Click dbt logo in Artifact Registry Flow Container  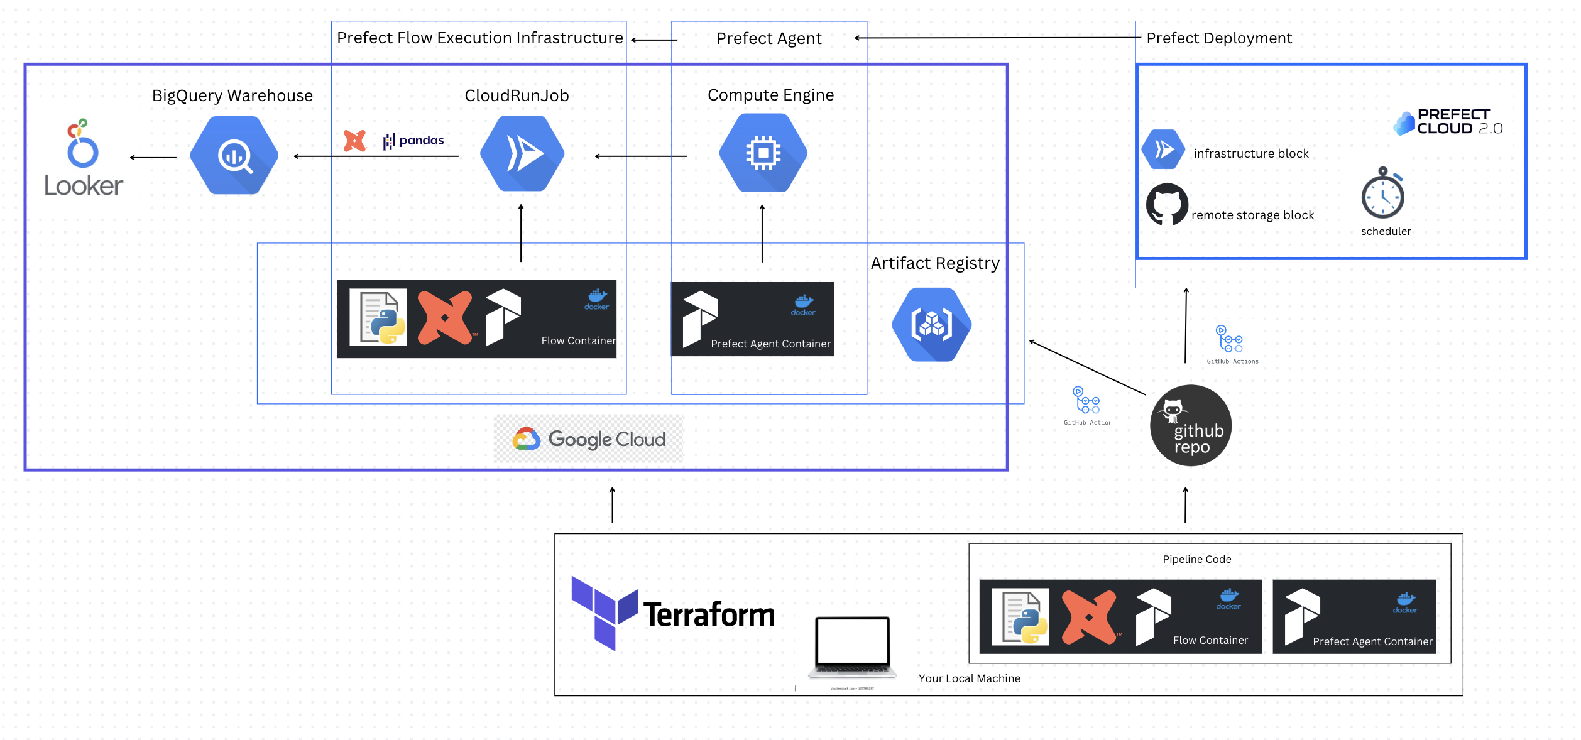coord(445,317)
